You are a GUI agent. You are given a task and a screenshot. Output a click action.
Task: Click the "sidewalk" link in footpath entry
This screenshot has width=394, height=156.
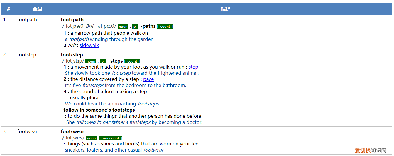point(89,45)
